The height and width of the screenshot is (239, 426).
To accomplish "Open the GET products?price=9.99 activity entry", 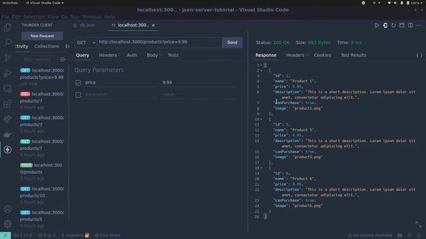I will pos(42,77).
